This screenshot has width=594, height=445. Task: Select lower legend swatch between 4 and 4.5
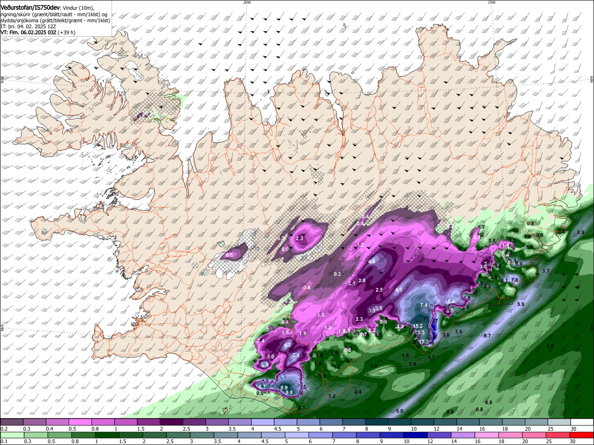[249, 435]
